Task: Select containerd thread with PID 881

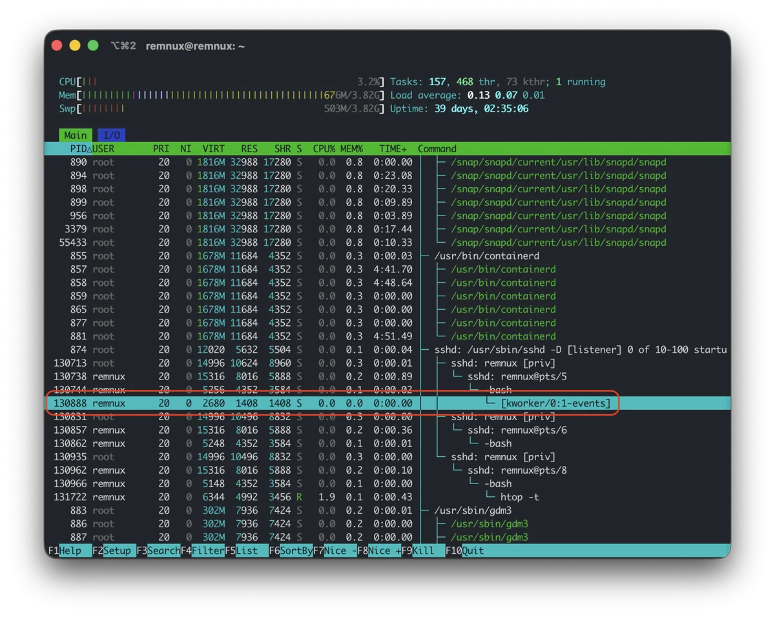Action: (387, 336)
